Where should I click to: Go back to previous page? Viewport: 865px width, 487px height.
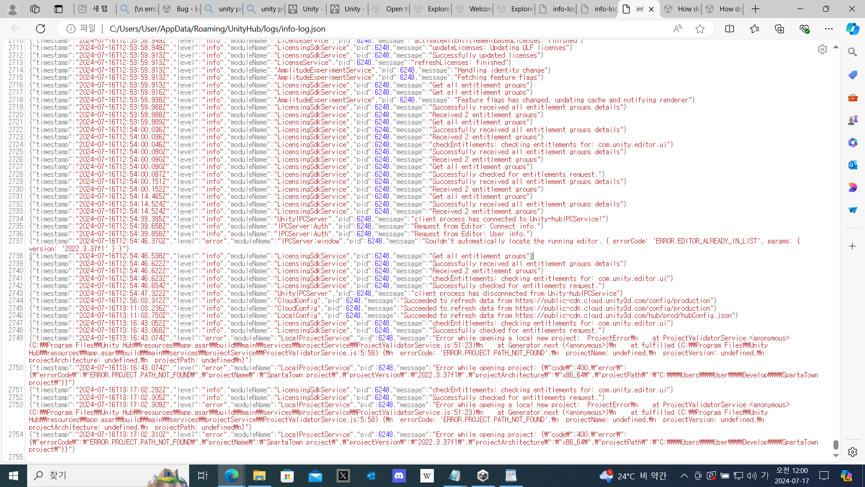point(16,28)
